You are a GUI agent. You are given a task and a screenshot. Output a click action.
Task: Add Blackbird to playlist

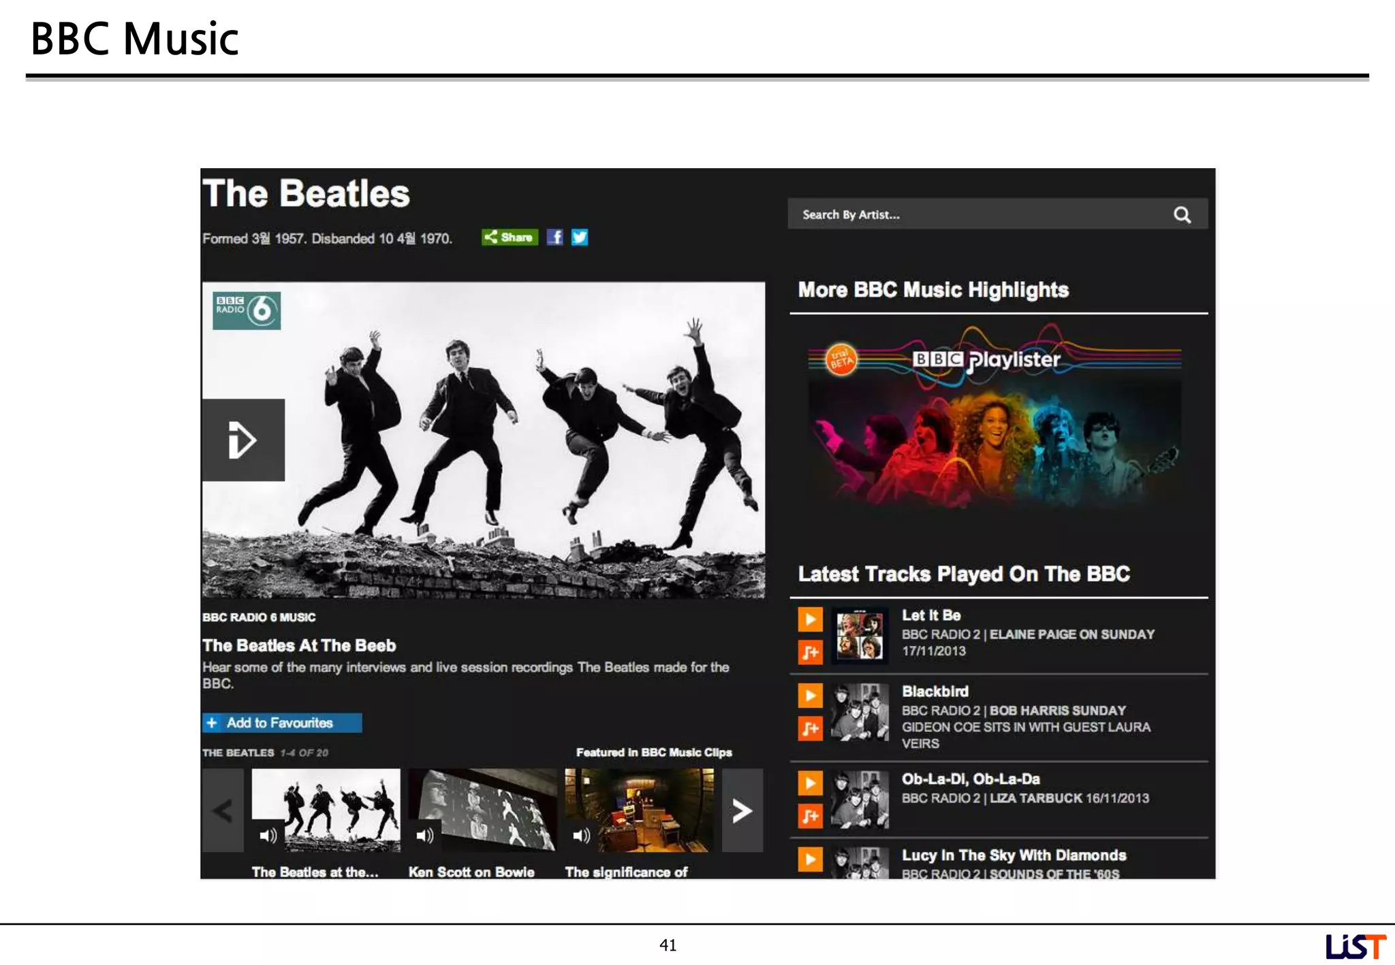coord(810,729)
